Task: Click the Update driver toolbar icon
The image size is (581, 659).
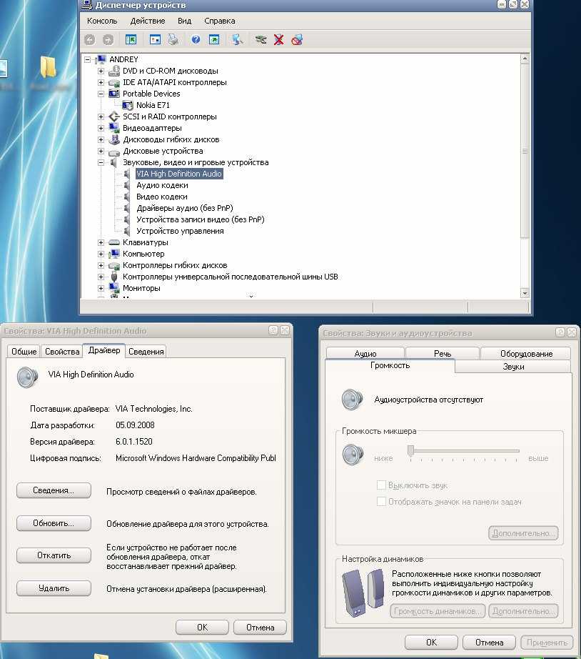Action: [261, 40]
